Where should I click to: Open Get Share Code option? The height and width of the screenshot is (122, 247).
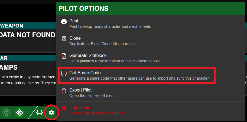click(x=85, y=73)
